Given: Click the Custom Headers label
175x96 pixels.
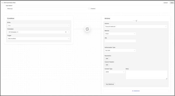Looking at the screenshot, I should 109,62.
